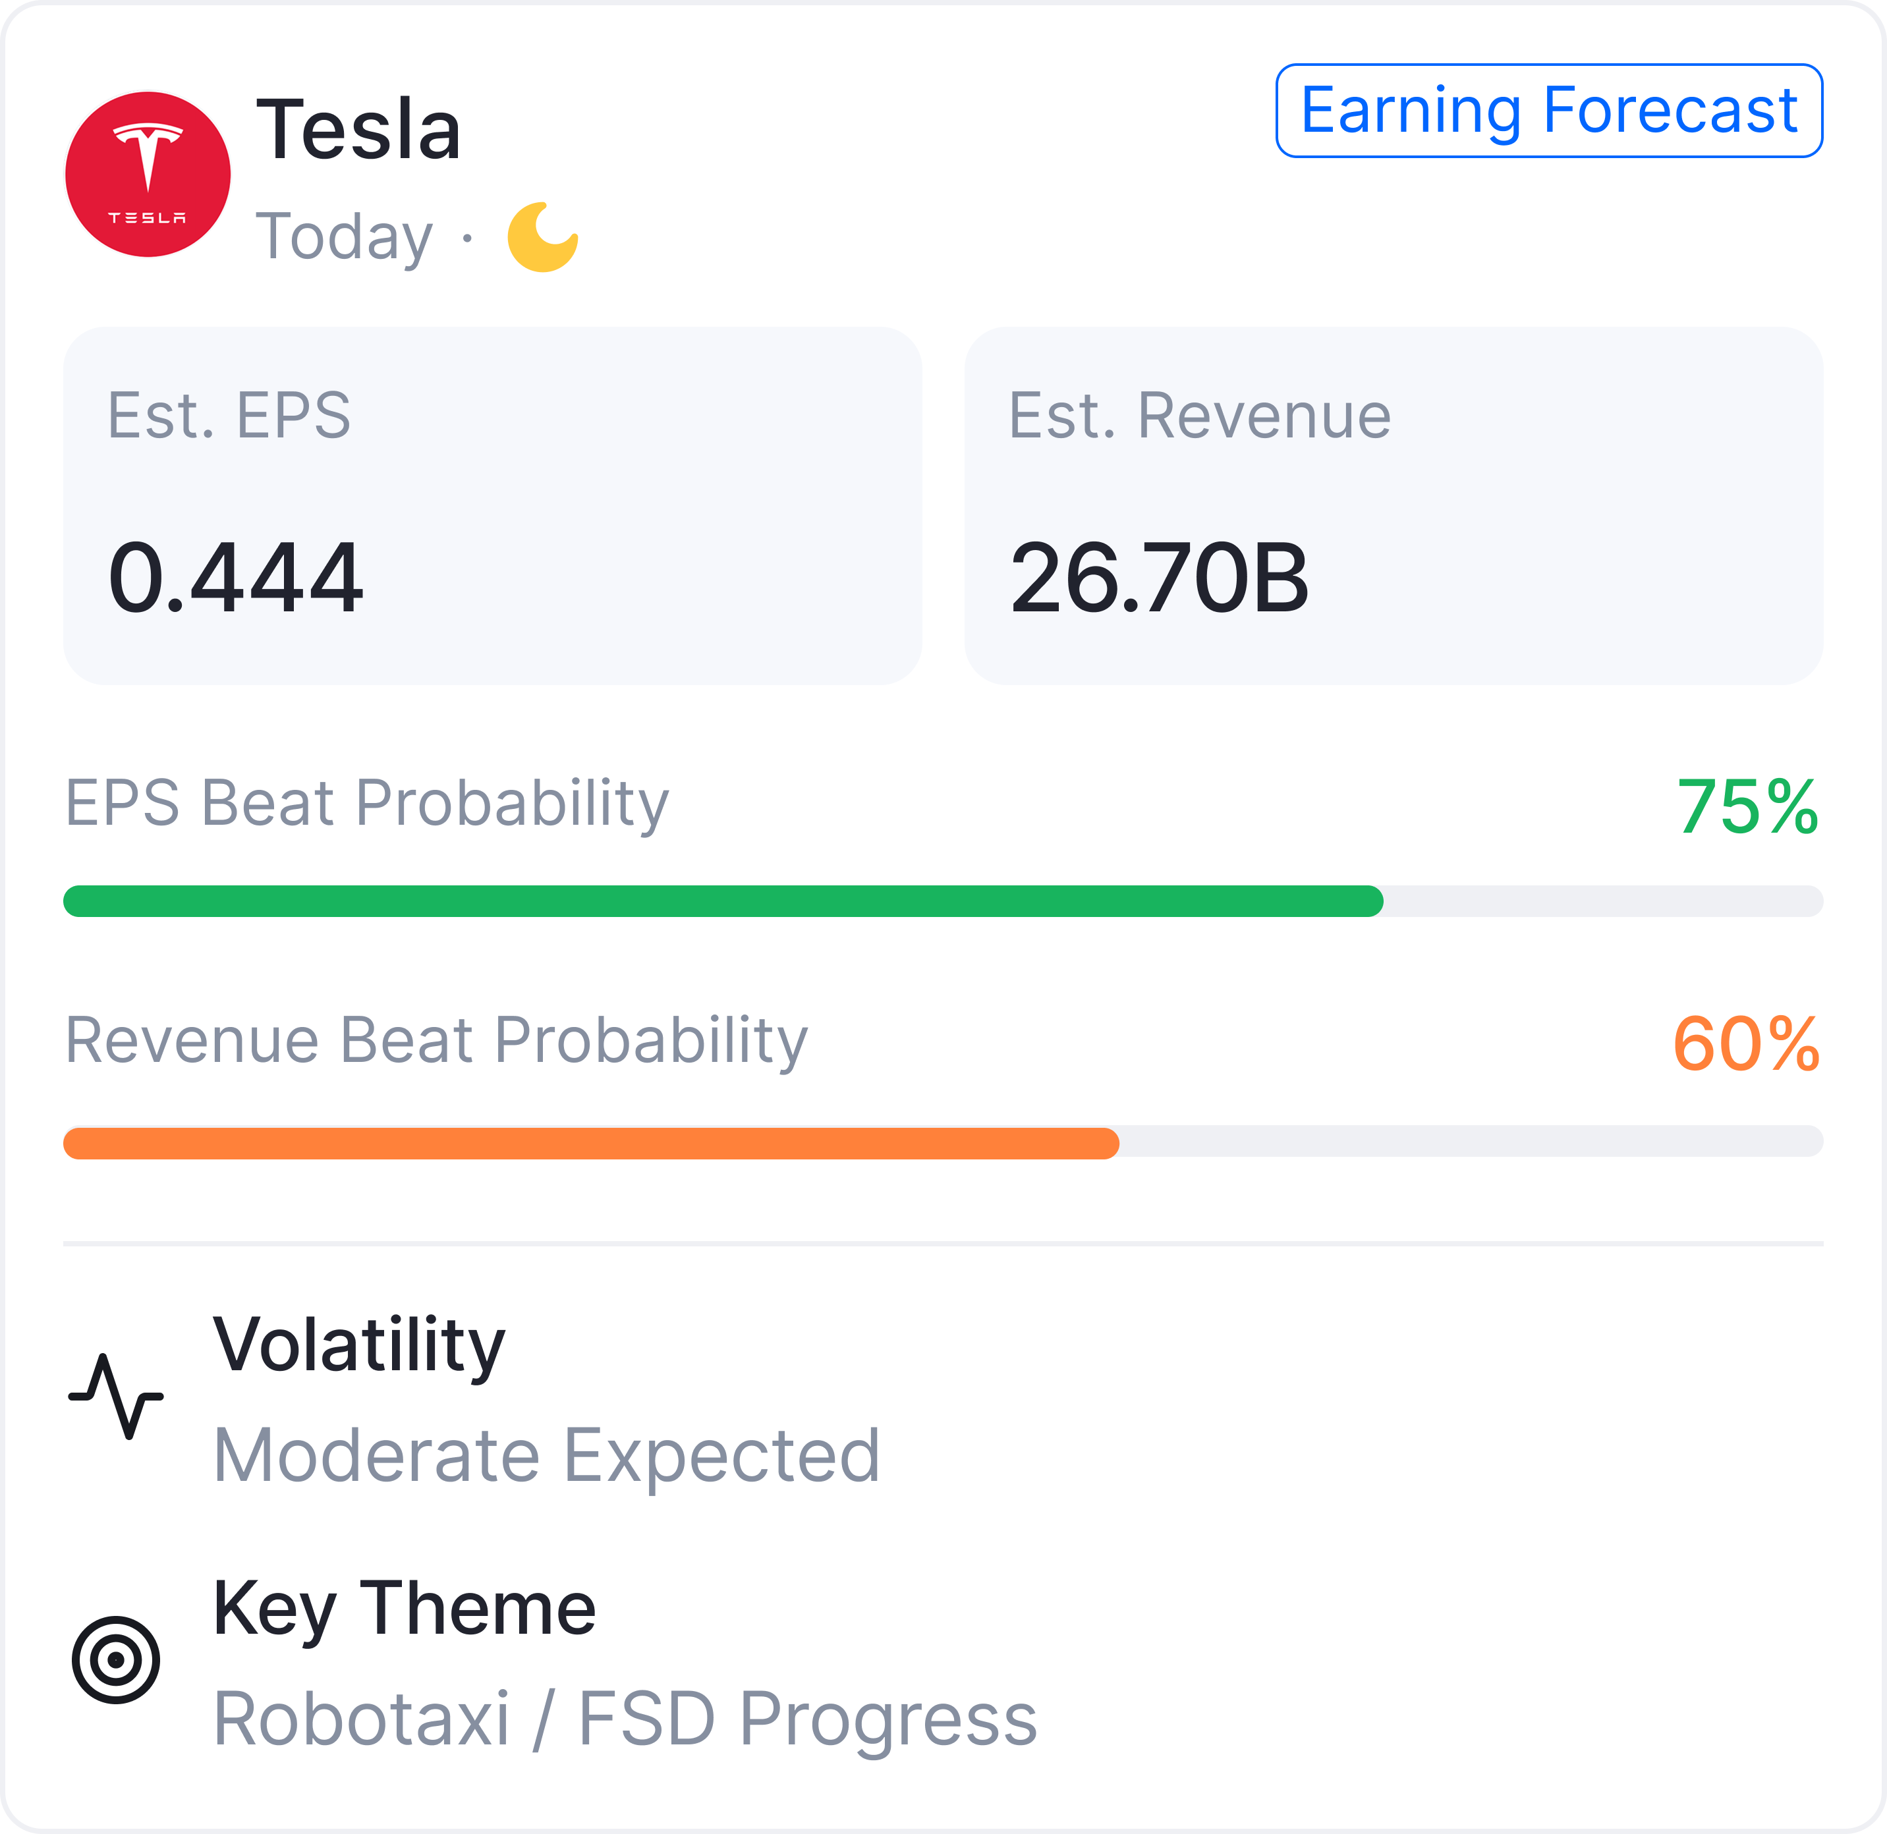1887x1834 pixels.
Task: Click the red Tesla logo icon
Action: [x=148, y=175]
